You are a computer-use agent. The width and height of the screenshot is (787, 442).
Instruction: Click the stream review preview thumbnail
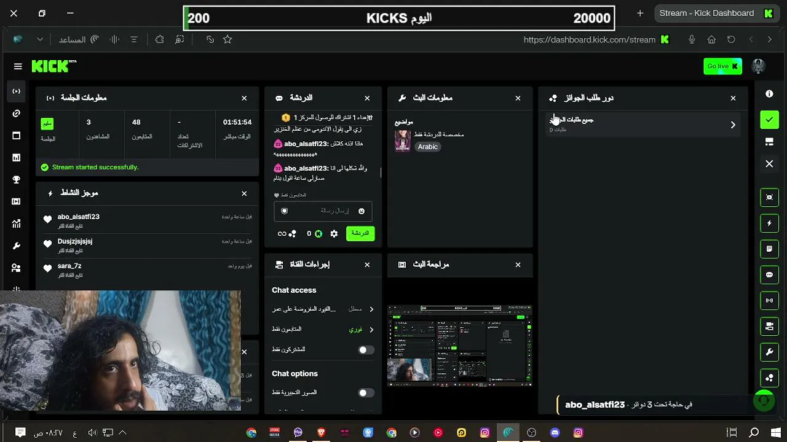(460, 346)
